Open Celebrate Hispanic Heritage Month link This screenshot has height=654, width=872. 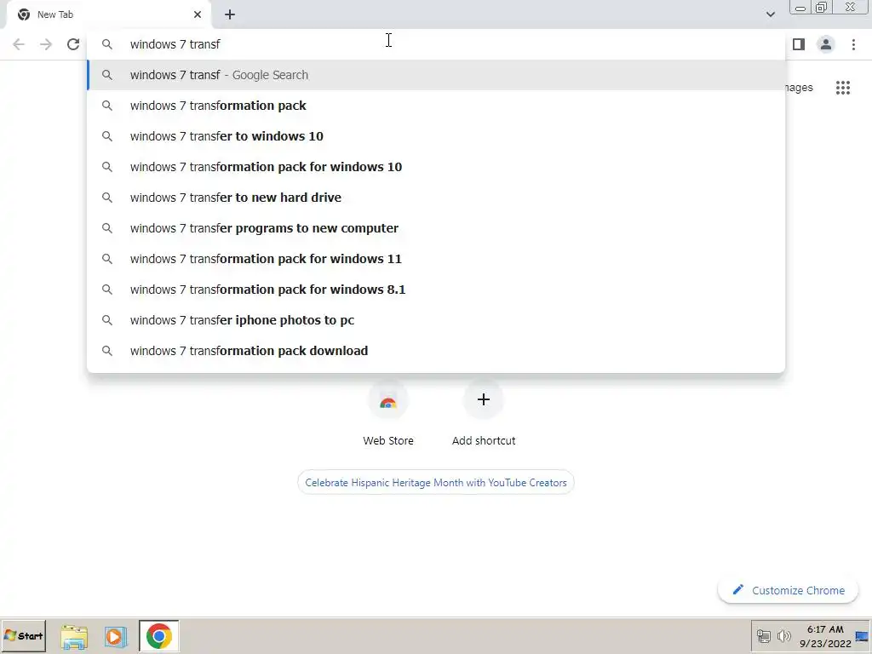[436, 483]
